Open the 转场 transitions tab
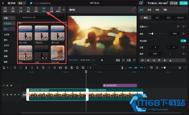Image resolution: width=189 pixels, height=115 pixels. click(44, 9)
